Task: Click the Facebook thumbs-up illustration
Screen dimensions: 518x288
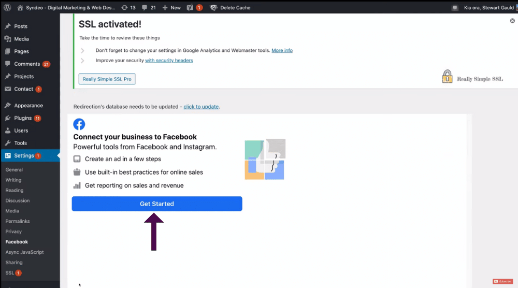Action: click(265, 159)
